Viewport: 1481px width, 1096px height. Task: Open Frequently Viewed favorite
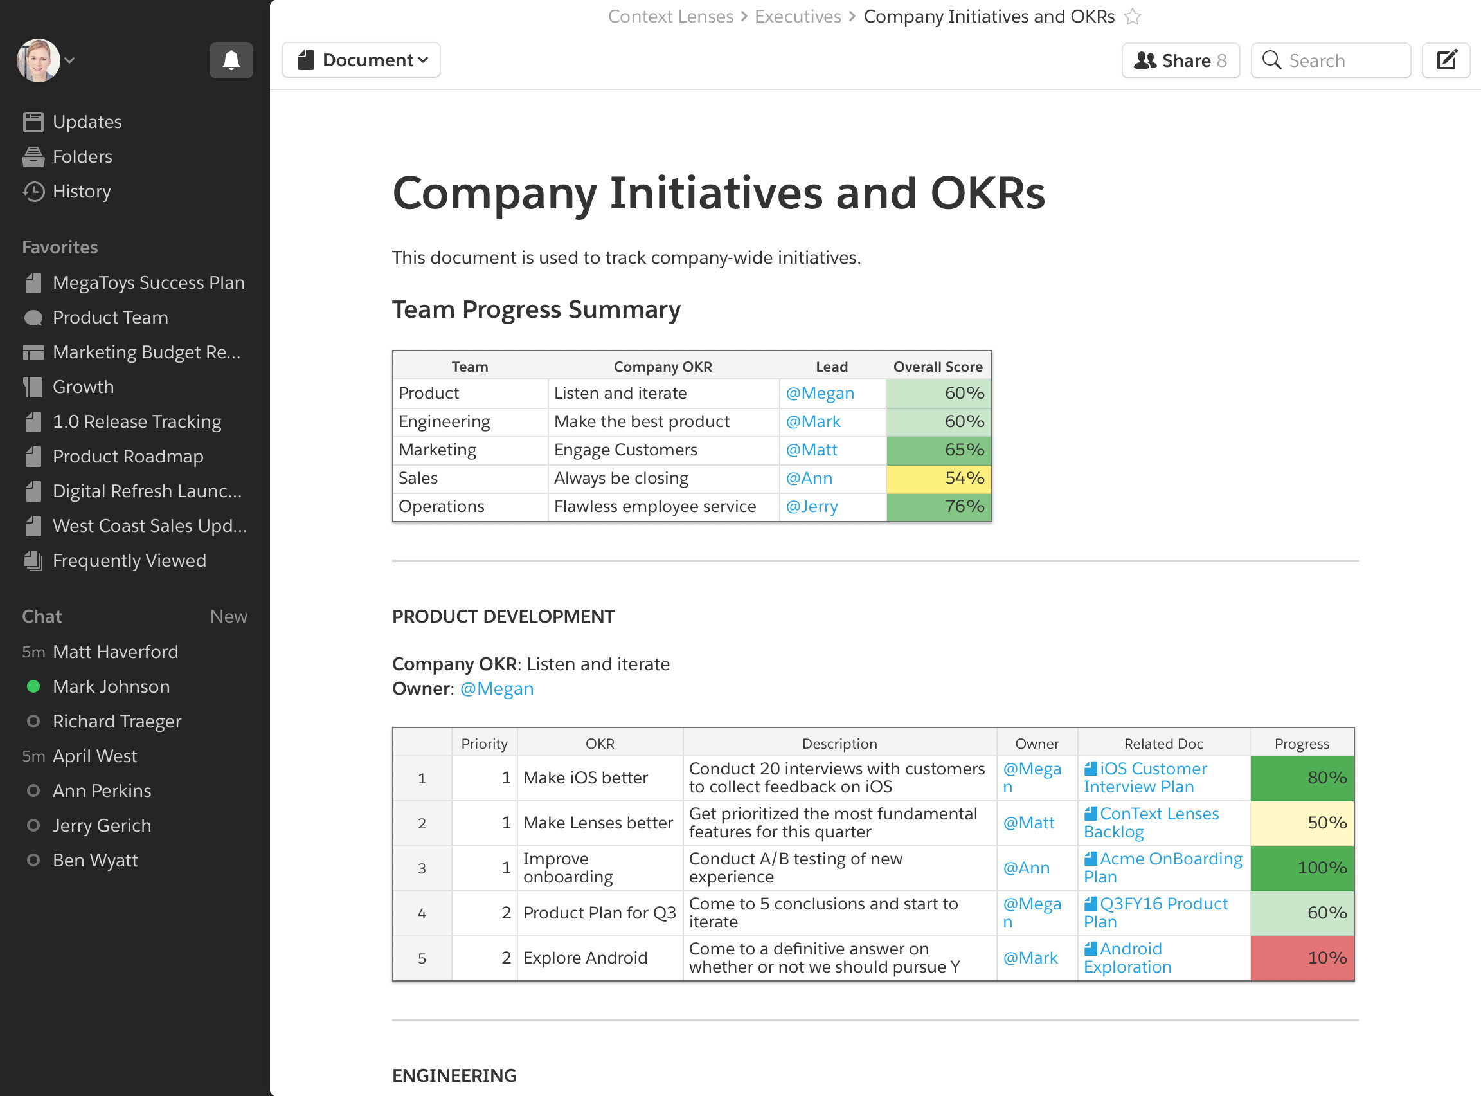coord(129,561)
